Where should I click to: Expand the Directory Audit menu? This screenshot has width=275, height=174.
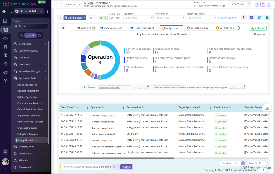point(30,147)
